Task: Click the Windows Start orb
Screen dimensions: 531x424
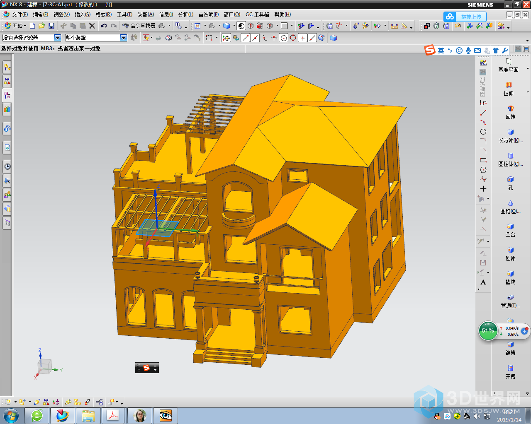Action: pyautogui.click(x=11, y=415)
